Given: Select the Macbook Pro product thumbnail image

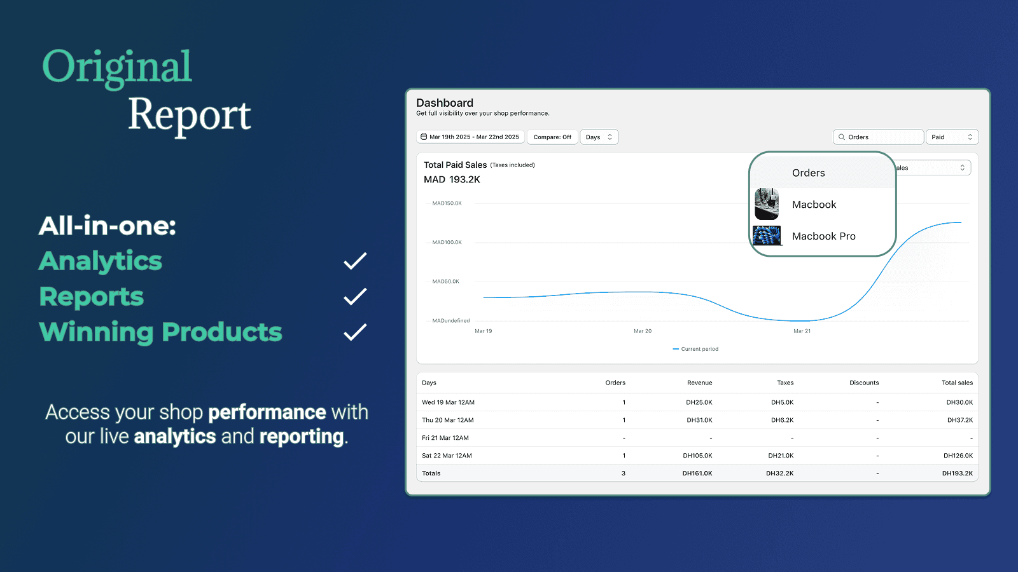Looking at the screenshot, I should point(767,236).
